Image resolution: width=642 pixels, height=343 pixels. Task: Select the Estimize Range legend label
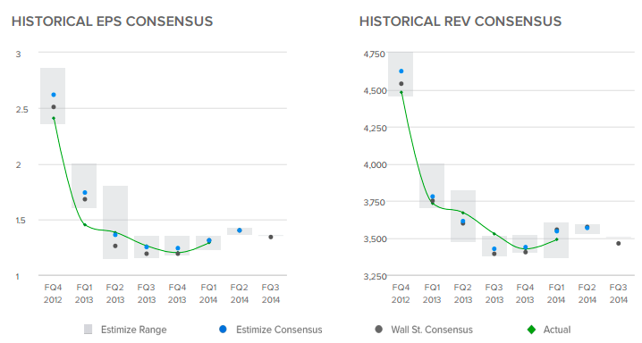tap(134, 330)
